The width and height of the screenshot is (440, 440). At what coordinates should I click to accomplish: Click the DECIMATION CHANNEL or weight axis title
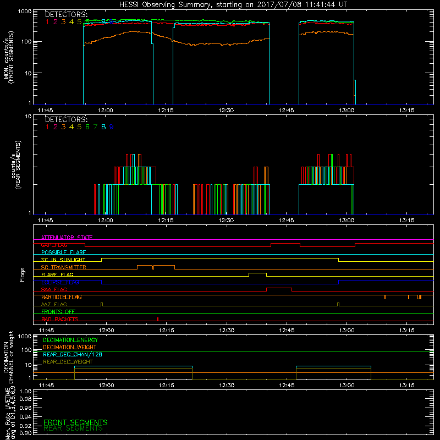(8, 357)
